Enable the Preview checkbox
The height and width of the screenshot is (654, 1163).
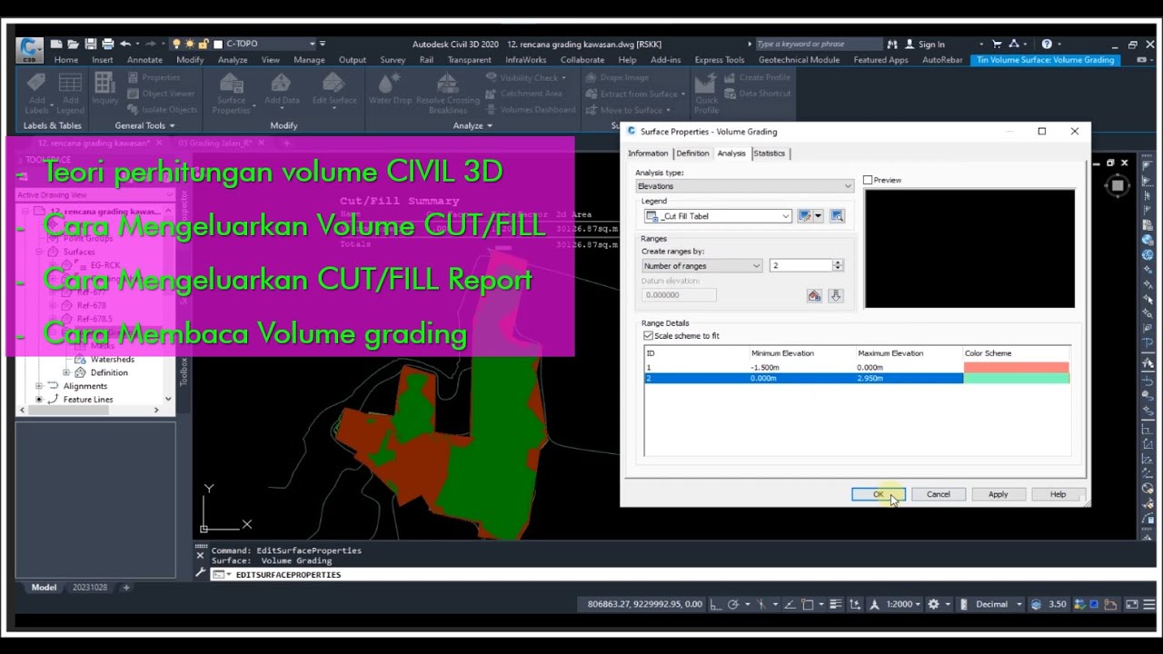[x=868, y=180]
